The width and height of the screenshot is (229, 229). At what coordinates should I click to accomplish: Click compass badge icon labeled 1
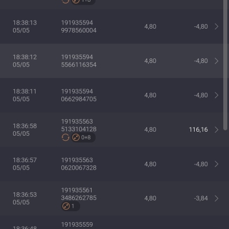click(70, 206)
